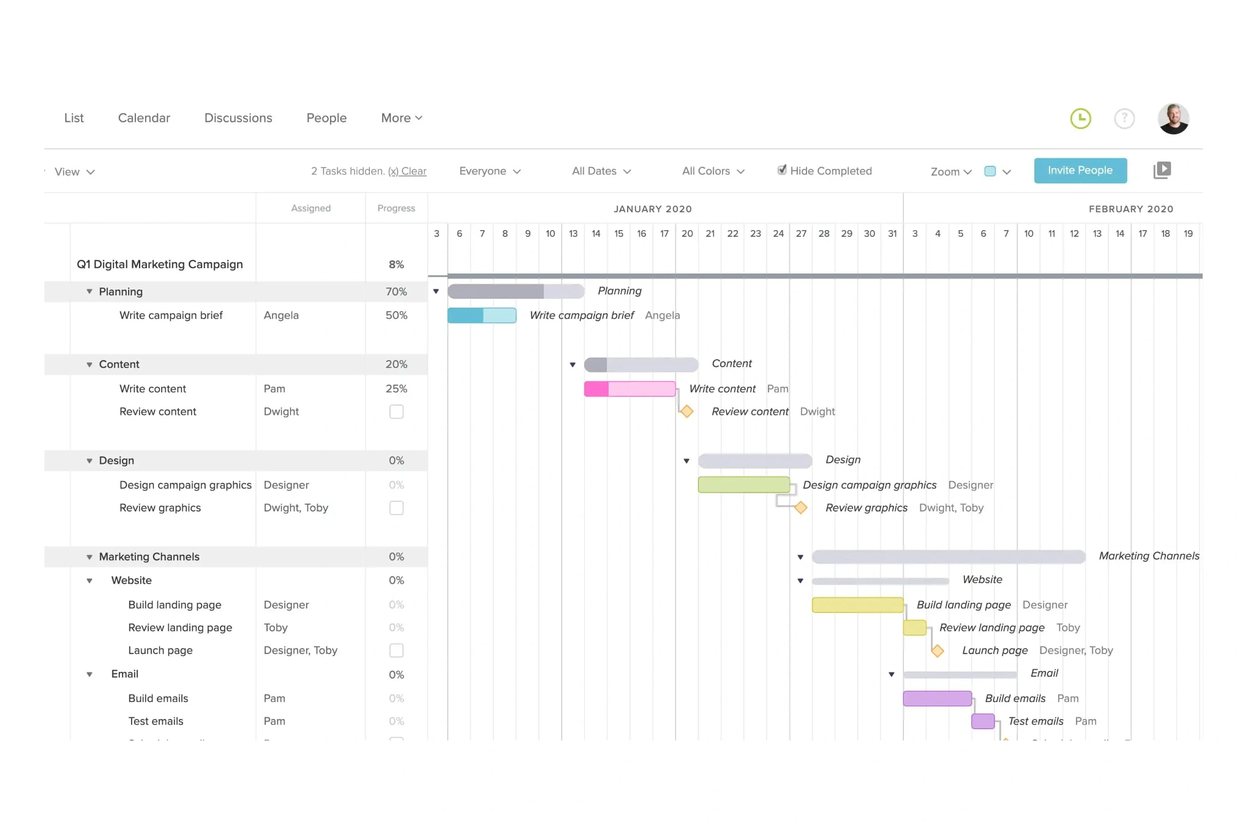
Task: Open the user profile avatar
Action: point(1173,118)
